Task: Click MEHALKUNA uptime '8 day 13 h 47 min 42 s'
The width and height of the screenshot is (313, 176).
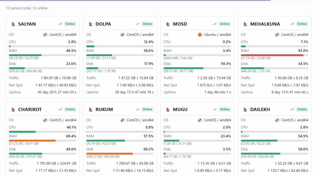Action: 290,92
